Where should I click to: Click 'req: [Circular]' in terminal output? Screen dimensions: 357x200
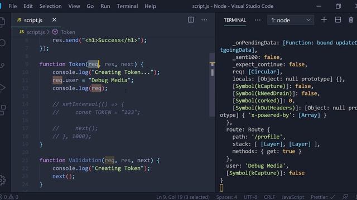point(257,72)
